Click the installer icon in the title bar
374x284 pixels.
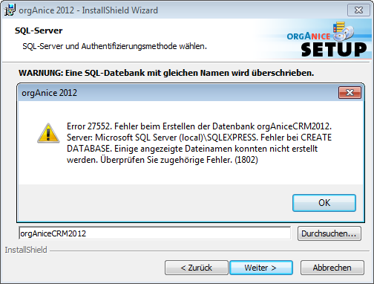coord(10,10)
